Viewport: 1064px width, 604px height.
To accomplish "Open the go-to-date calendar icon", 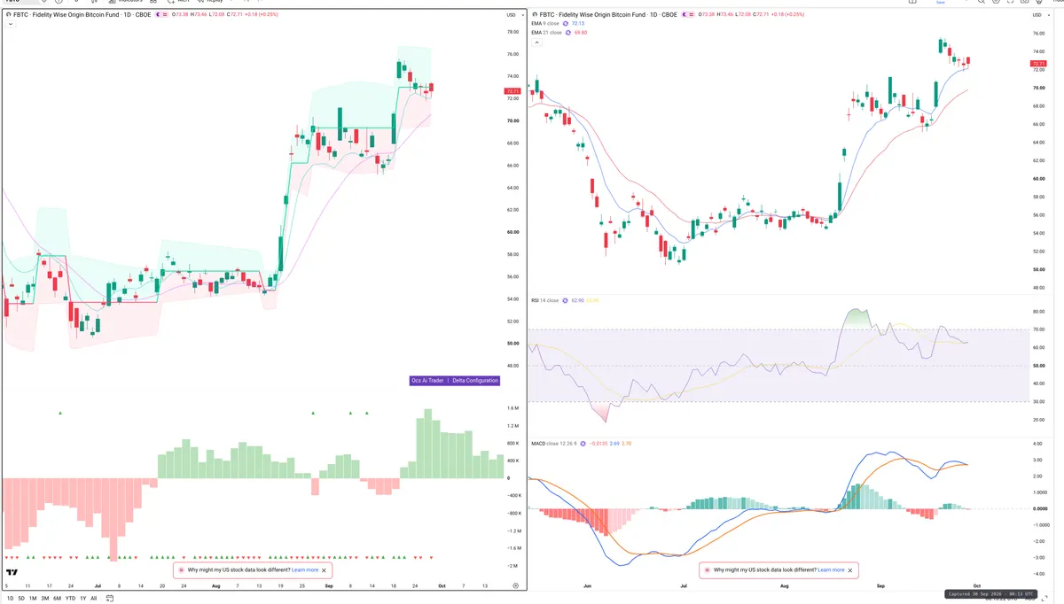I will tap(110, 599).
